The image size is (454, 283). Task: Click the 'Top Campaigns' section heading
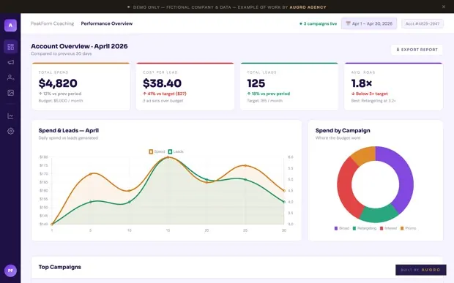59,267
